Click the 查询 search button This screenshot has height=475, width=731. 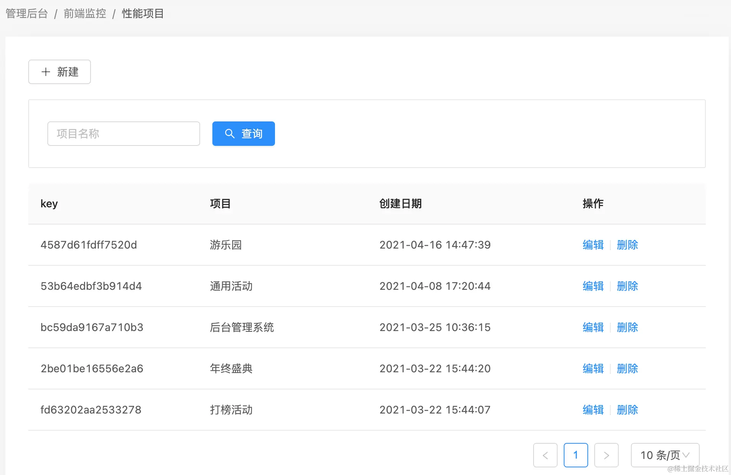pos(244,134)
